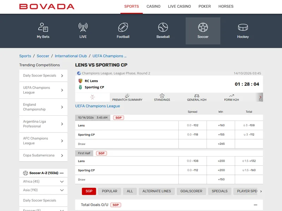Click the Sporting CP team crest
The image size is (282, 211).
click(80, 87)
